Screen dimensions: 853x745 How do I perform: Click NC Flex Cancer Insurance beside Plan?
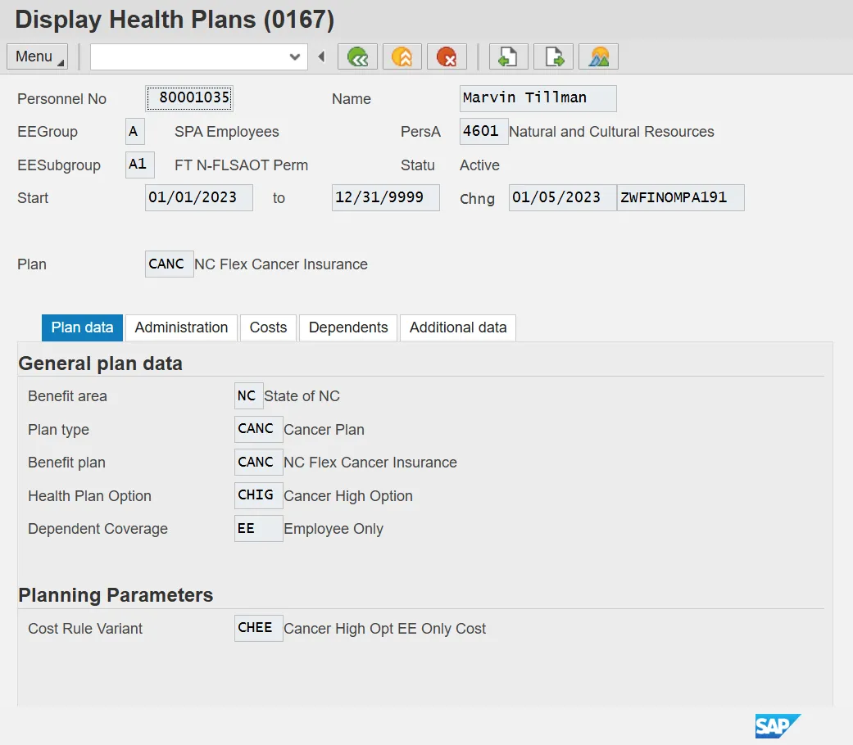click(281, 264)
